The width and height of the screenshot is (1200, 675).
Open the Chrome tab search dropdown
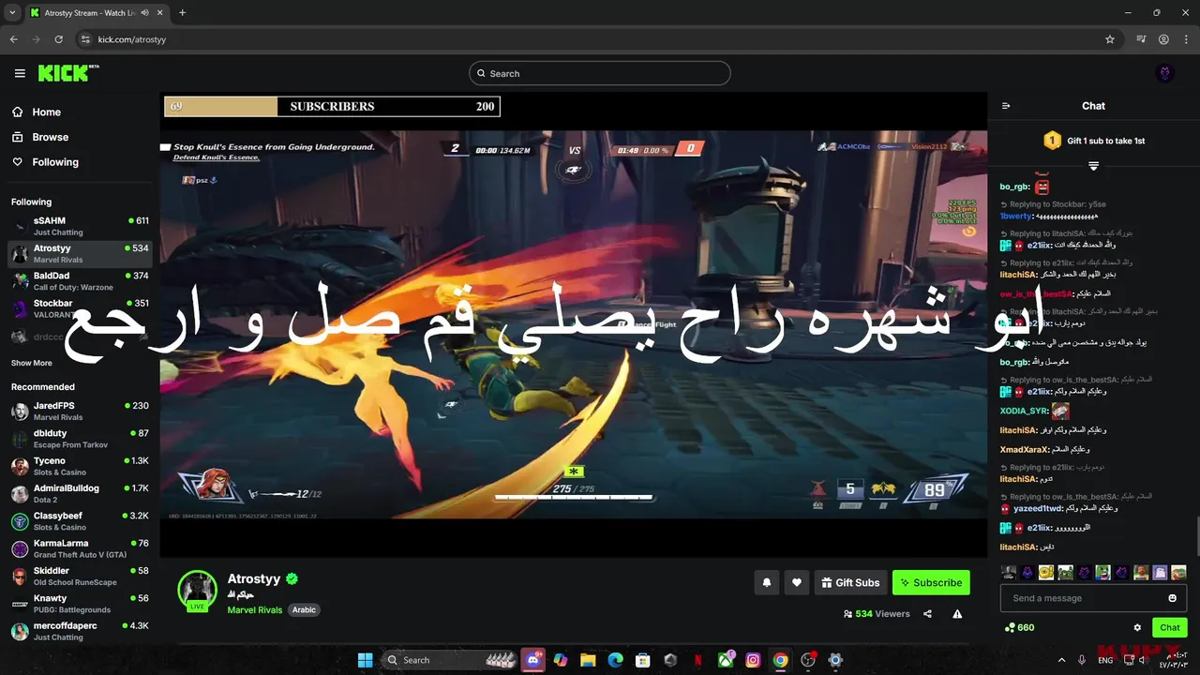pyautogui.click(x=12, y=13)
